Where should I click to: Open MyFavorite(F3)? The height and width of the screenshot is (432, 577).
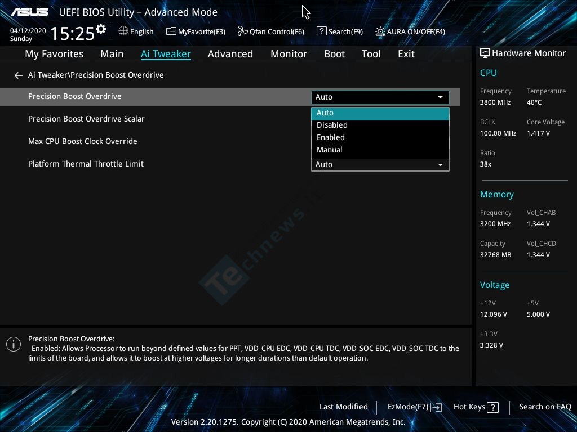pos(196,31)
